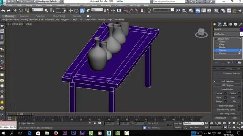Click the ViewCube in the viewport

click(201, 33)
